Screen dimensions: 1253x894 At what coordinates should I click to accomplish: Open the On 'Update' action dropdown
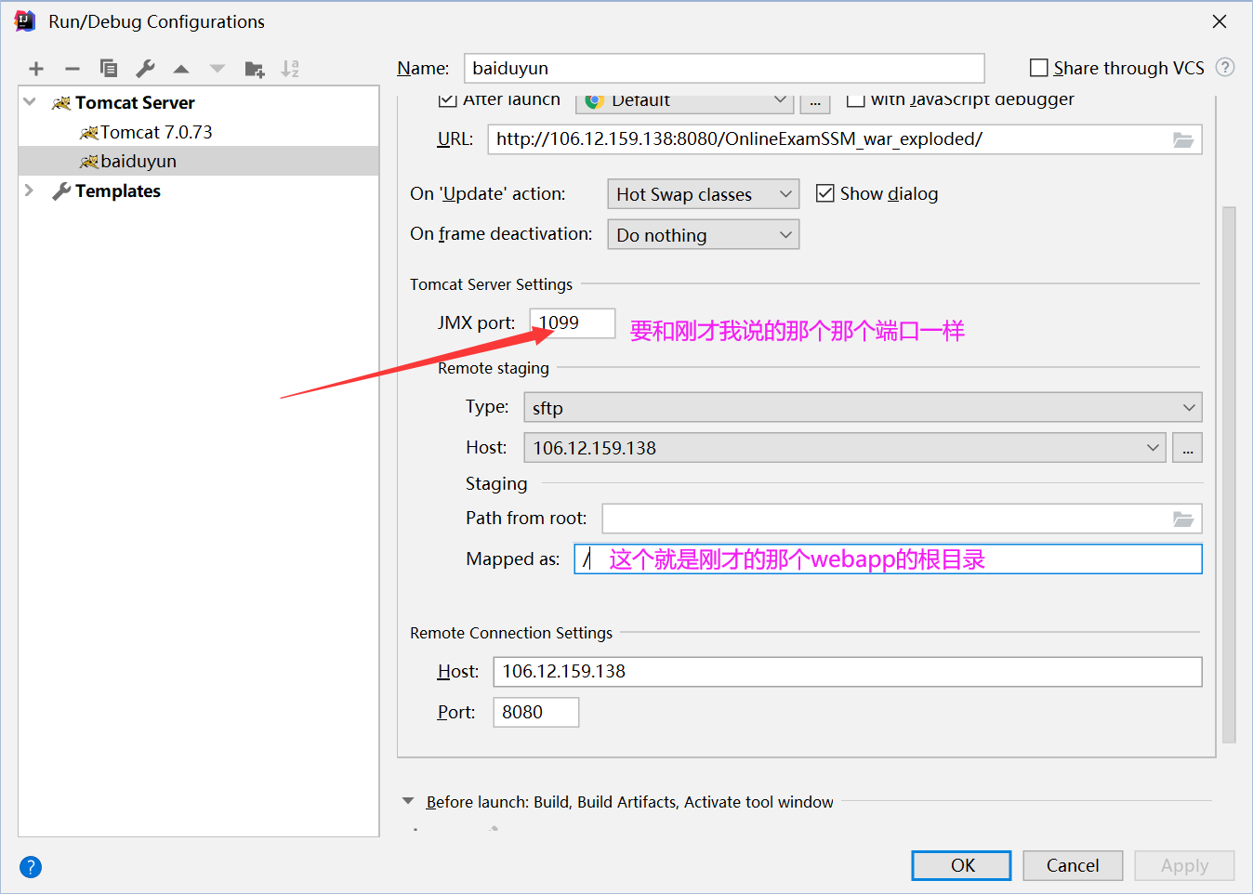pos(703,194)
